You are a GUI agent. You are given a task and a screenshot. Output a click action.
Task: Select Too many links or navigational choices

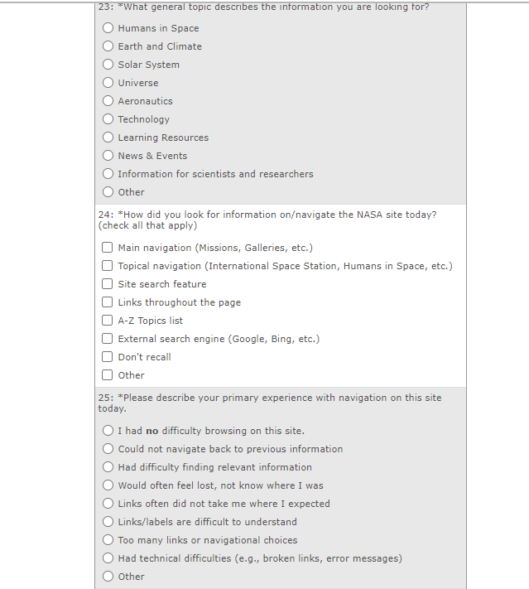pos(108,540)
